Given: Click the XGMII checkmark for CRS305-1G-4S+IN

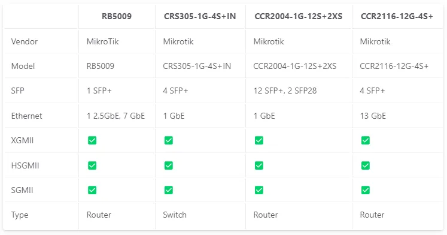Looking at the screenshot, I should (169, 140).
